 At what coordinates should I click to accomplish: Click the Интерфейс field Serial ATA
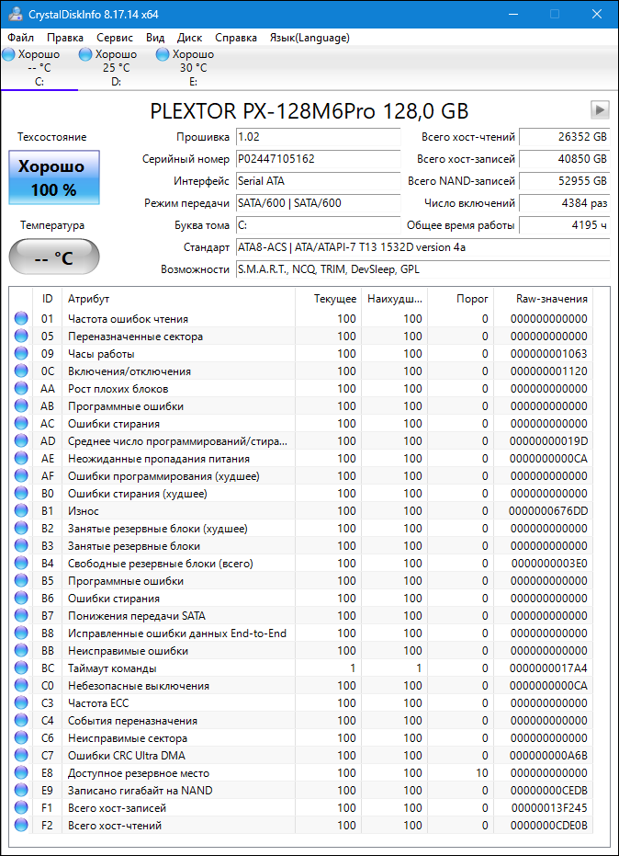tap(318, 181)
